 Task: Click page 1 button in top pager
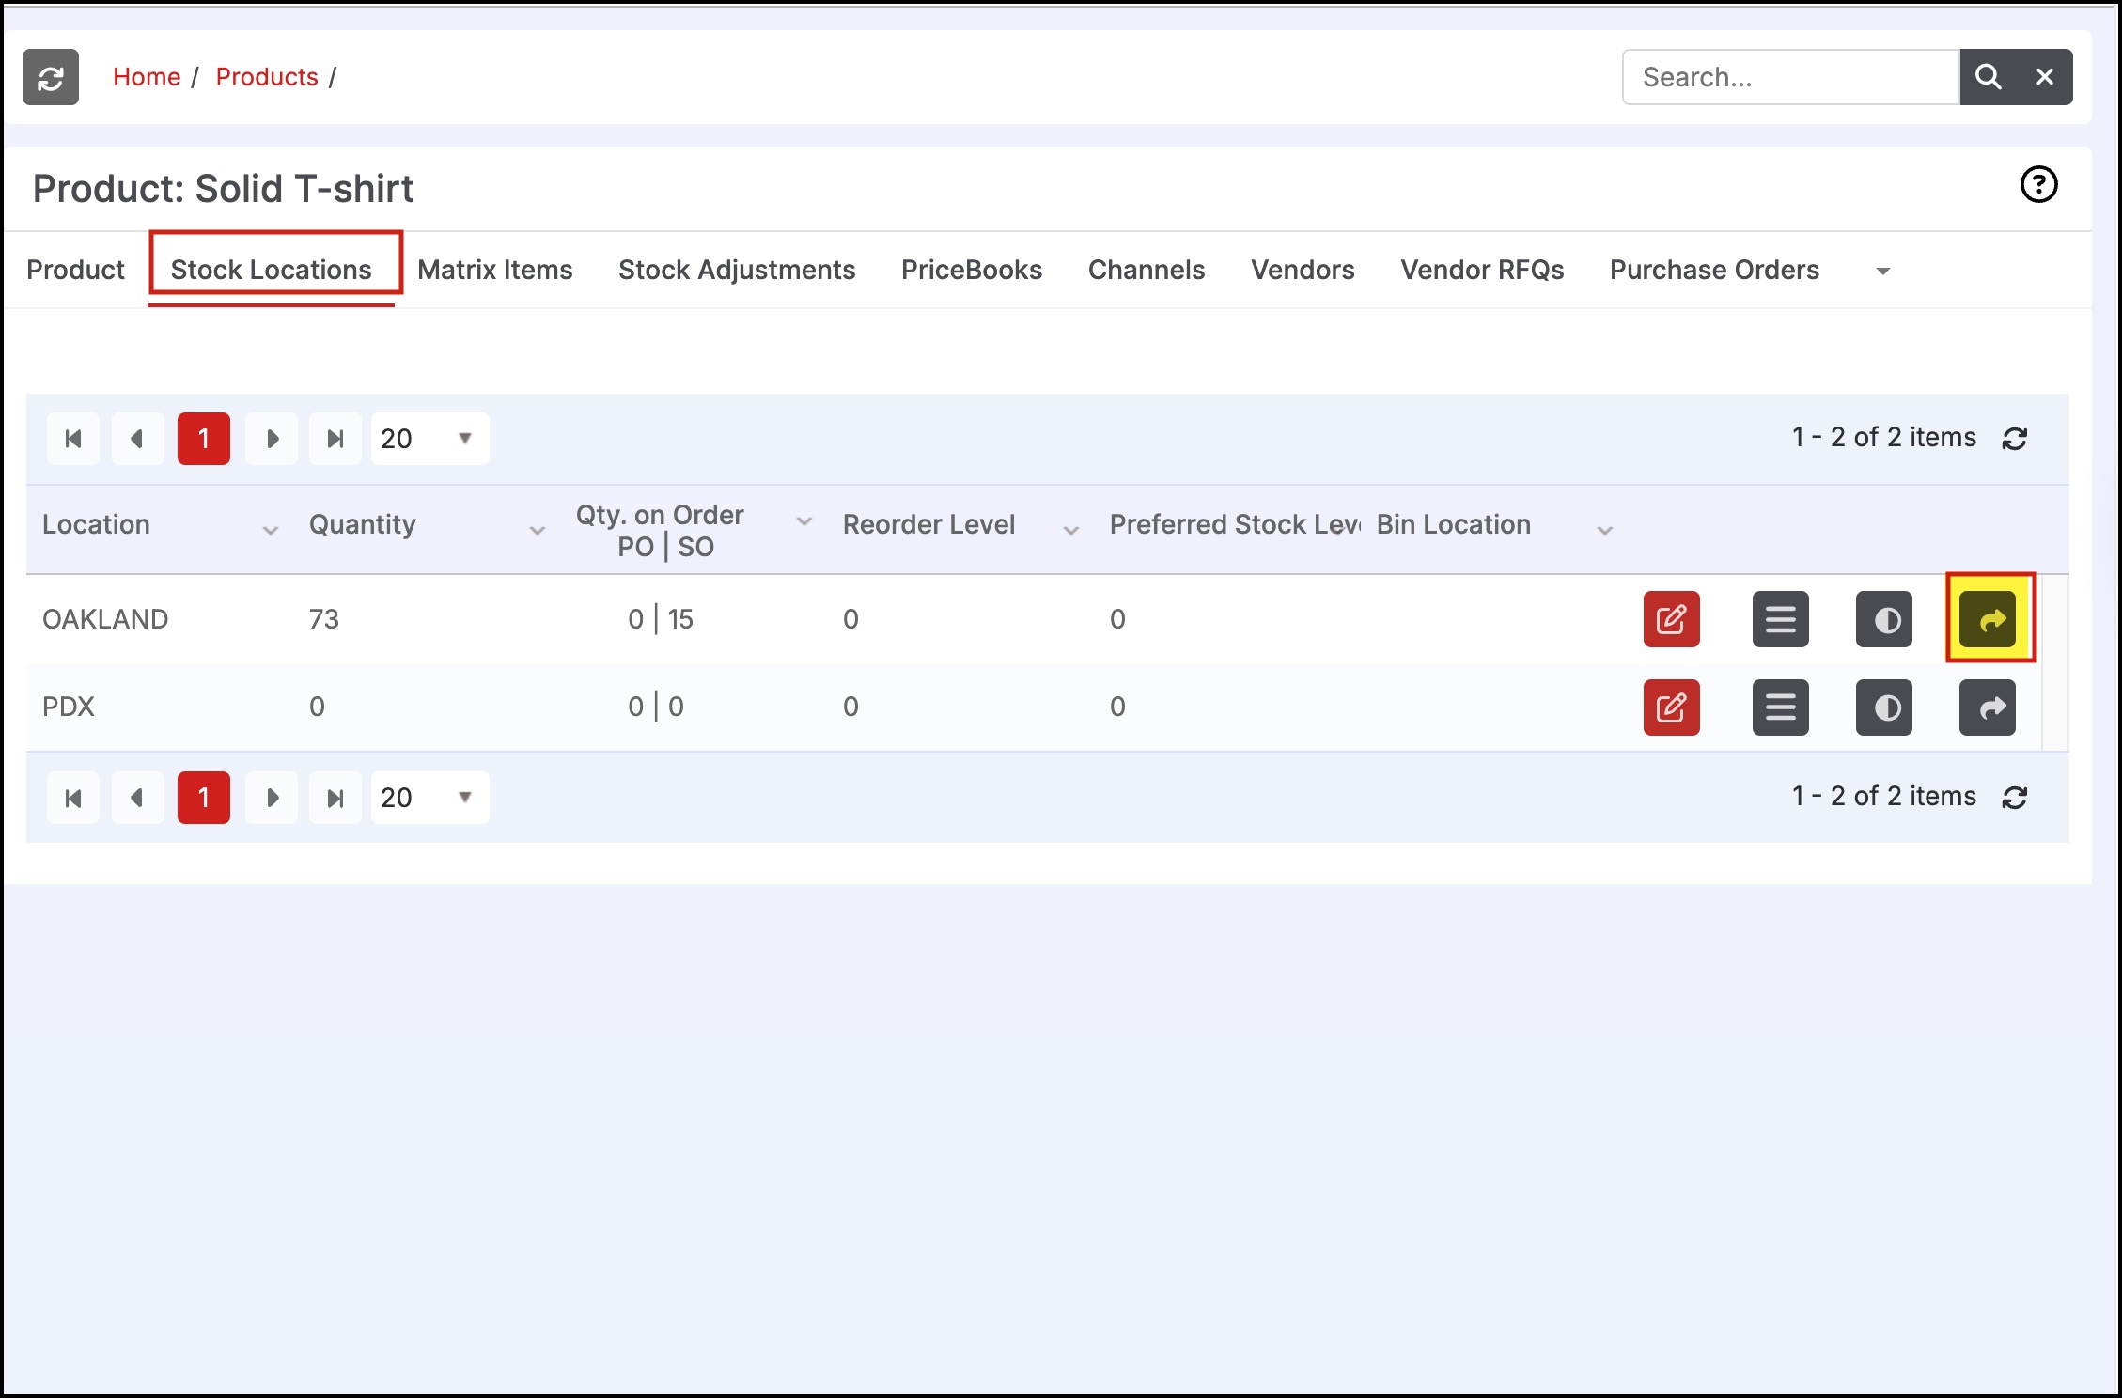tap(204, 439)
